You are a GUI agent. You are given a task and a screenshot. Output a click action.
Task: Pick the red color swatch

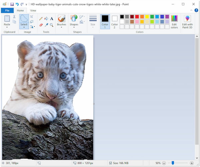[x=137, y=17]
